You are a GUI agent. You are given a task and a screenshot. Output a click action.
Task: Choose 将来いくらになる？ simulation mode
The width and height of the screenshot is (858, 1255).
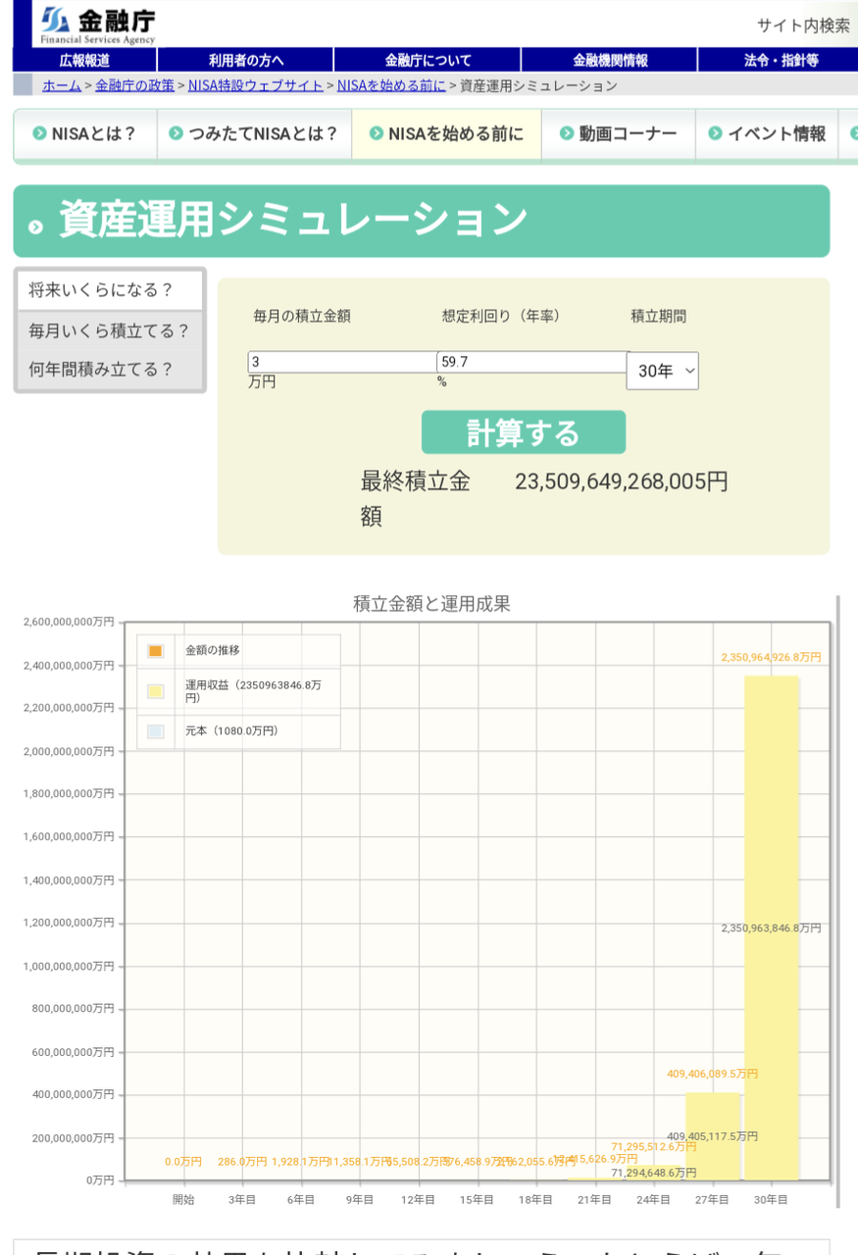click(110, 290)
